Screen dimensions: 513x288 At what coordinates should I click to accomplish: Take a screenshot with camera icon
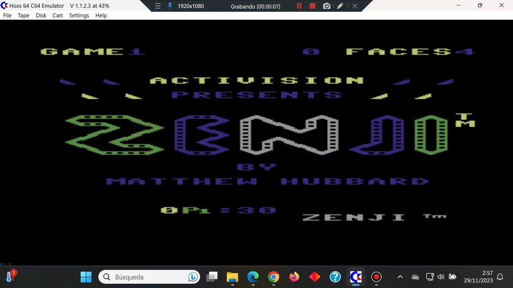click(327, 6)
